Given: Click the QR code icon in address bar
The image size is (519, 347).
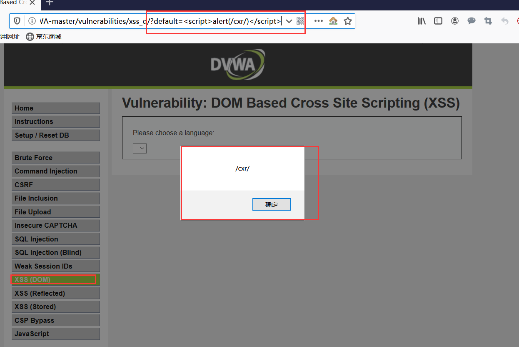Looking at the screenshot, I should 300,21.
